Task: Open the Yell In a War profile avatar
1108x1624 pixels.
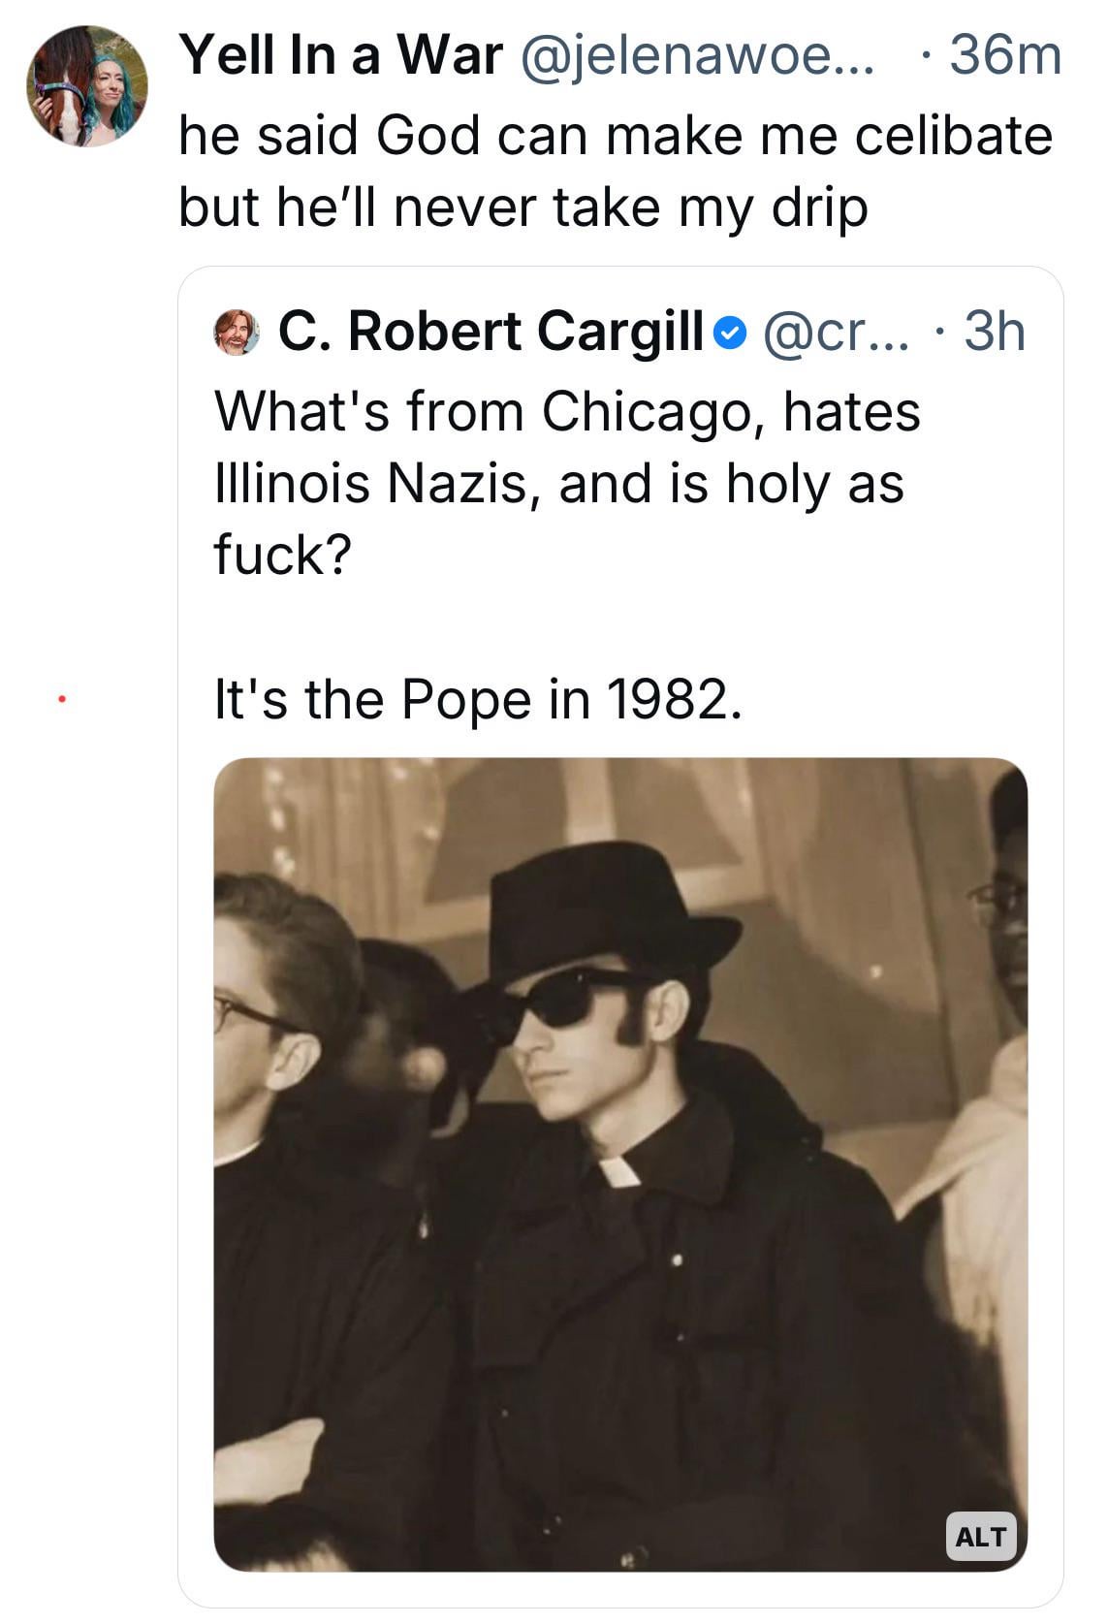Action: point(86,86)
